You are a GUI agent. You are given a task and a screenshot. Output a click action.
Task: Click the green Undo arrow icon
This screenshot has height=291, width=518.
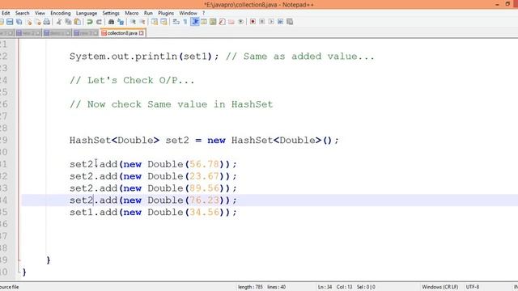click(x=90, y=22)
